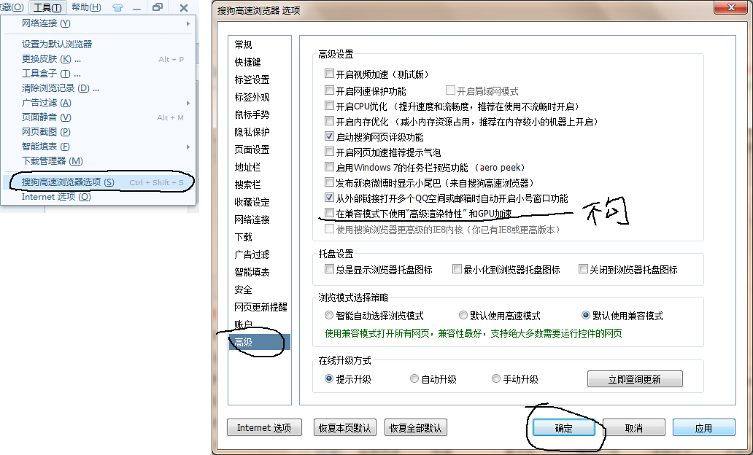Tick 开启内存优化 checkbox

click(329, 121)
